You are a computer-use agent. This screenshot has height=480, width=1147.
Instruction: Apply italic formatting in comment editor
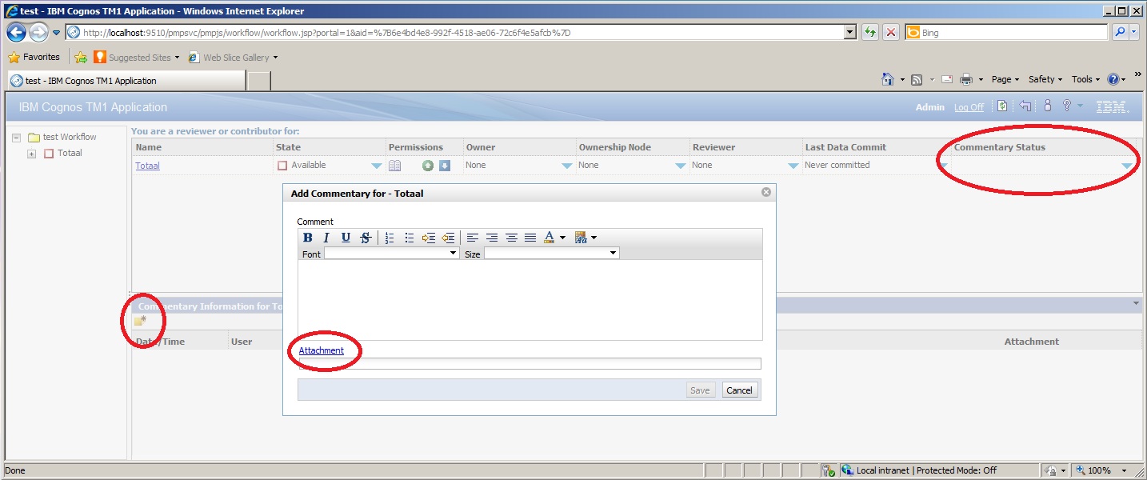[x=326, y=238]
